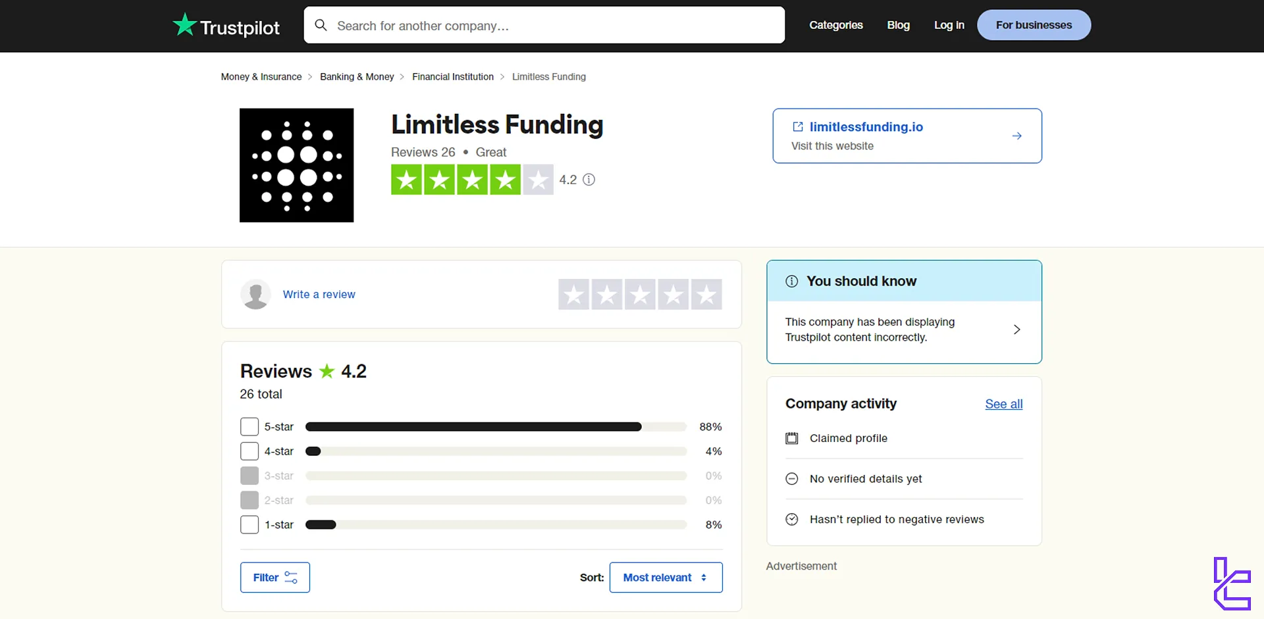Click the green TrustScore star rating bar
Image resolution: width=1264 pixels, height=619 pixels.
[472, 180]
